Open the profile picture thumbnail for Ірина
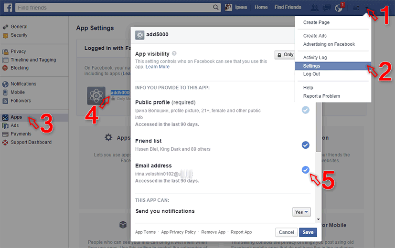The height and width of the screenshot is (248, 395). pyautogui.click(x=228, y=7)
